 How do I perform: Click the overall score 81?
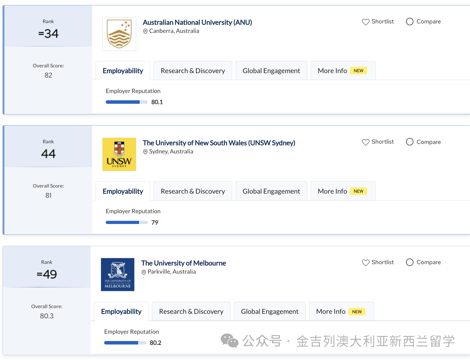coord(48,196)
